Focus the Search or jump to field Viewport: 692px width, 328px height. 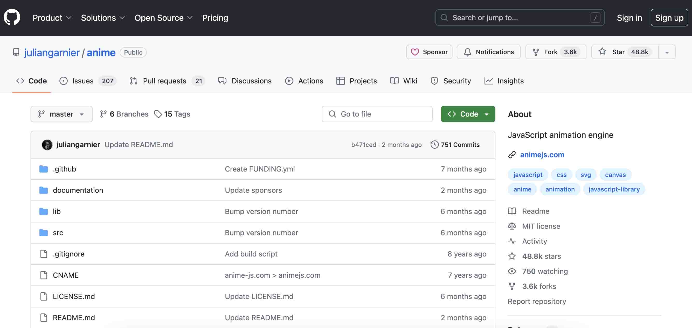coord(520,18)
